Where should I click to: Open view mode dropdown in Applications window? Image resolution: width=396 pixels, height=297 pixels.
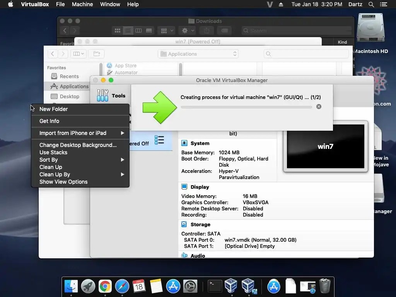79,53
